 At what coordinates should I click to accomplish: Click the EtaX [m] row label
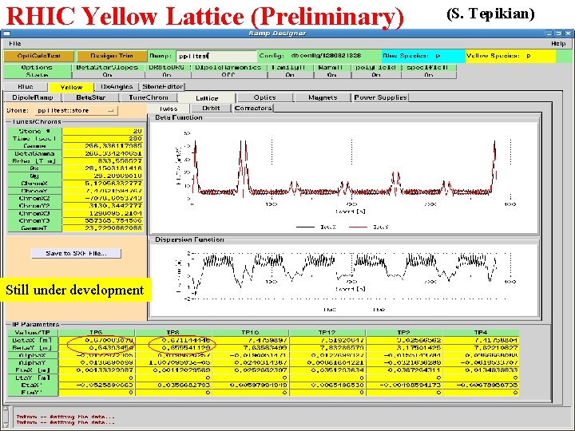33,370
